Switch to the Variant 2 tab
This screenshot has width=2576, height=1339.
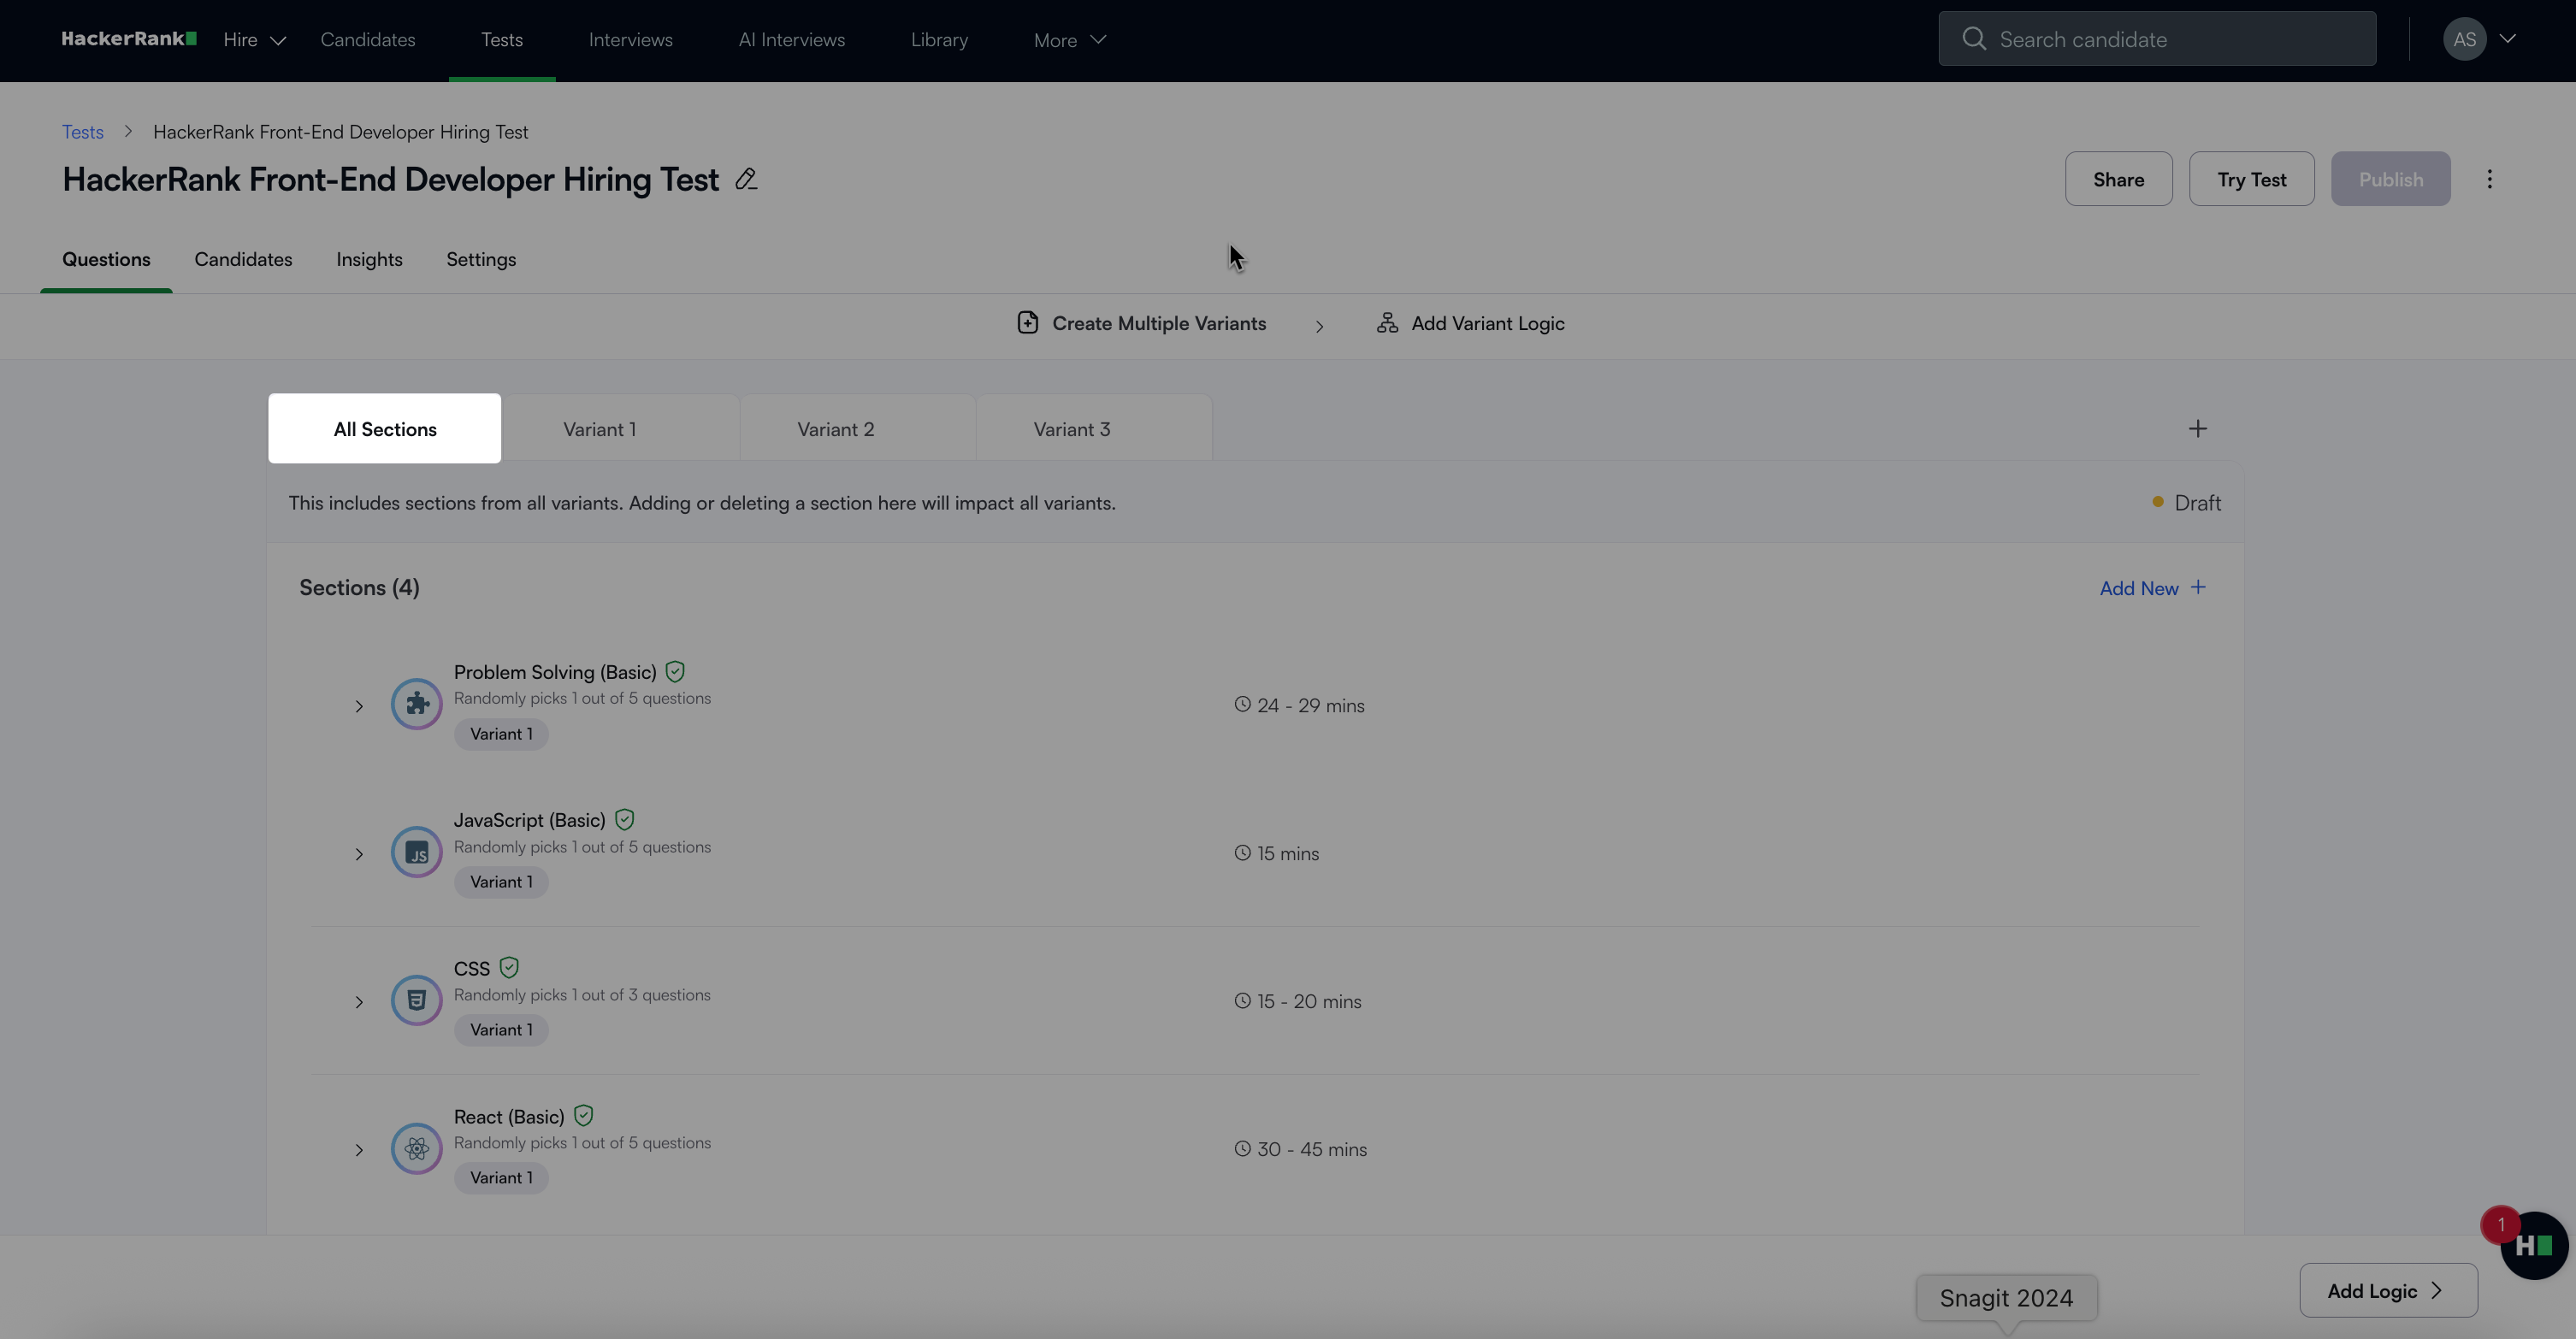(x=835, y=429)
